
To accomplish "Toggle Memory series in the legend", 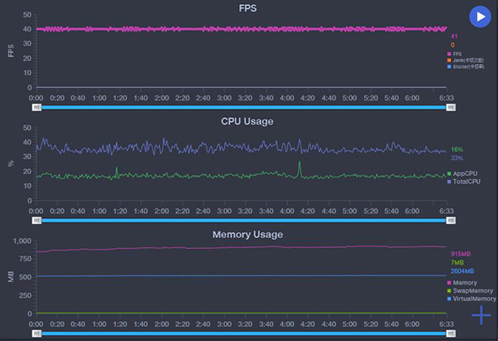I will (466, 283).
